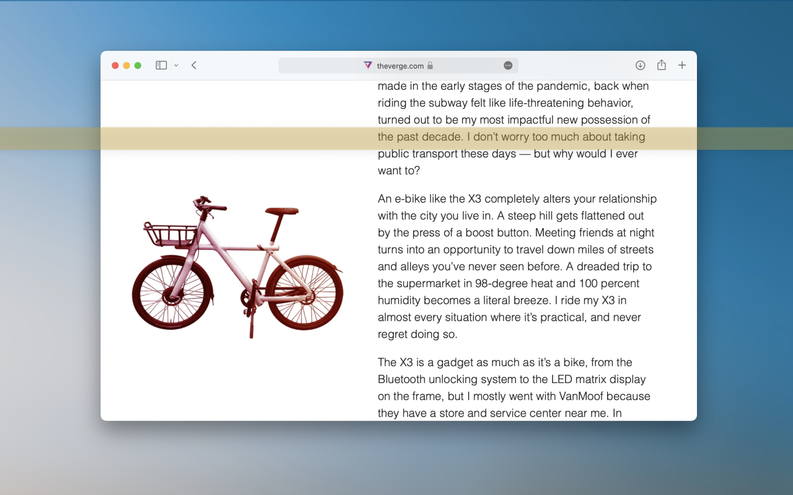Show the downloads list
The image size is (793, 495).
[641, 65]
